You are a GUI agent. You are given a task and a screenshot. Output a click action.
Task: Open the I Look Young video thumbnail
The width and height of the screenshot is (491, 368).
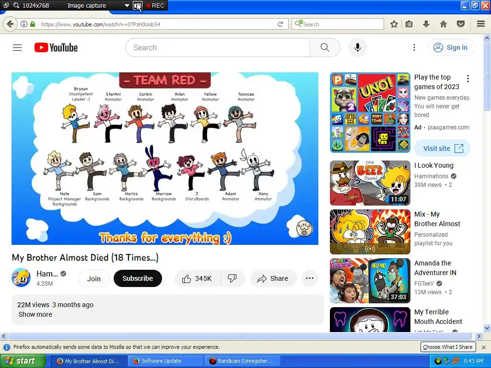(370, 183)
